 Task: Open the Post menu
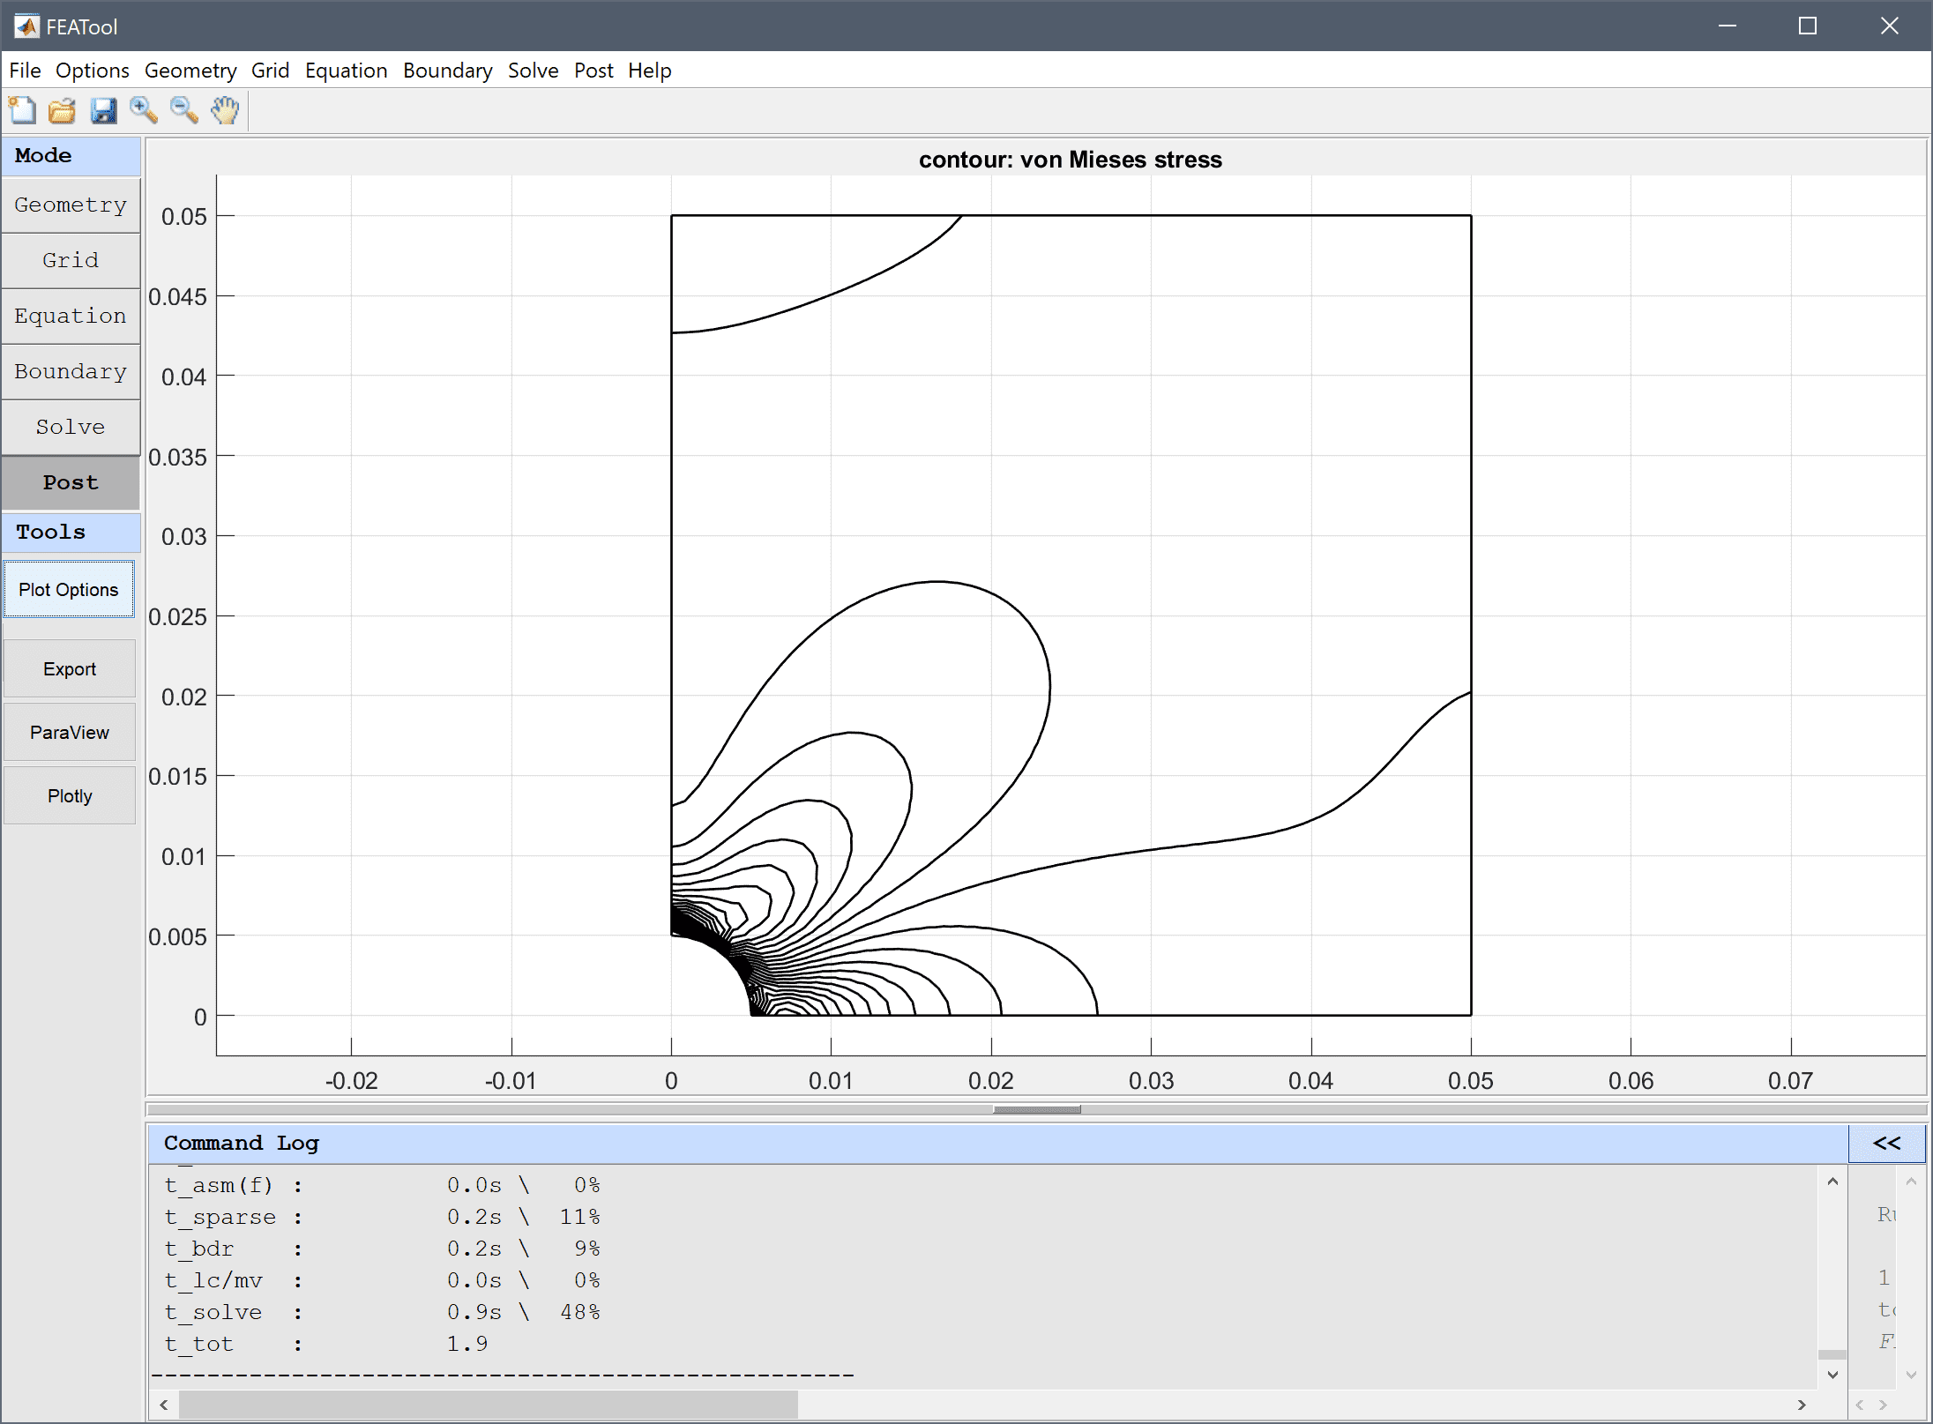(593, 71)
